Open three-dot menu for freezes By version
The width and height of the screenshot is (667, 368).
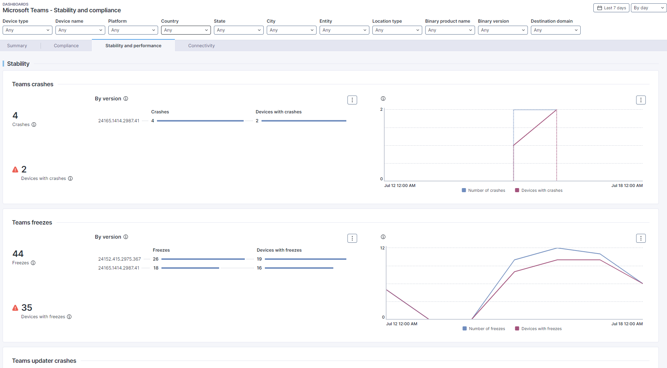click(x=352, y=238)
